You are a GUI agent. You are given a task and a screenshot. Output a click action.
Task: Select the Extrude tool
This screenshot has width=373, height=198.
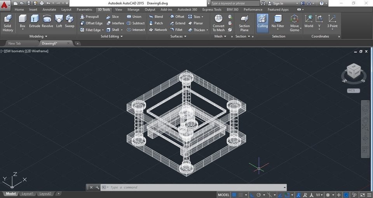click(35, 21)
